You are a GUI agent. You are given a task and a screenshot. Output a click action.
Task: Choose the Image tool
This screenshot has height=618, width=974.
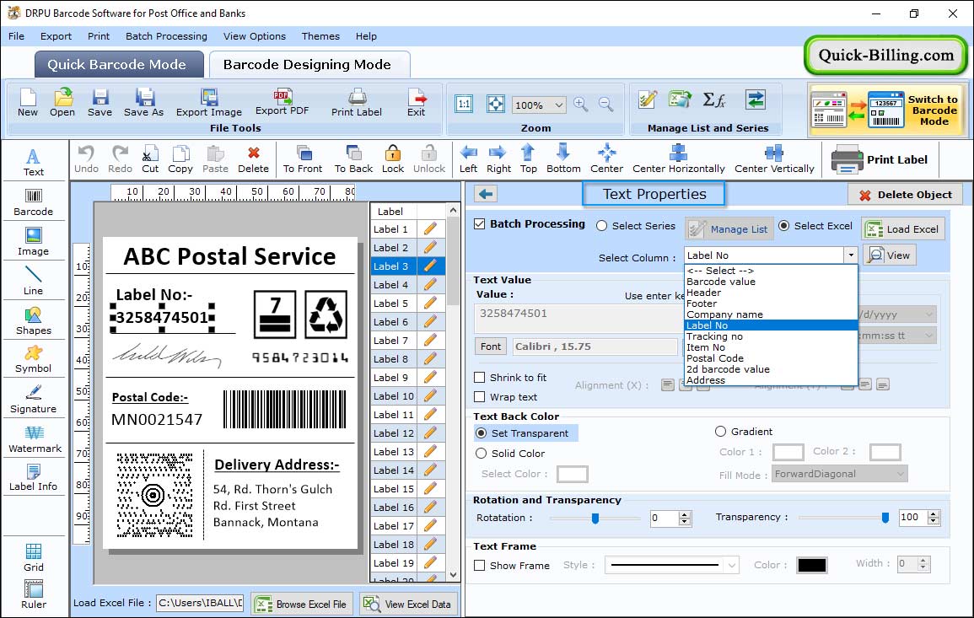(x=34, y=242)
